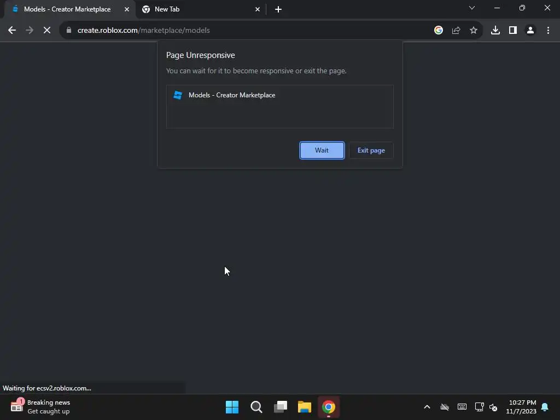The width and height of the screenshot is (560, 420).
Task: Open the Chrome profile menu
Action: pyautogui.click(x=530, y=31)
